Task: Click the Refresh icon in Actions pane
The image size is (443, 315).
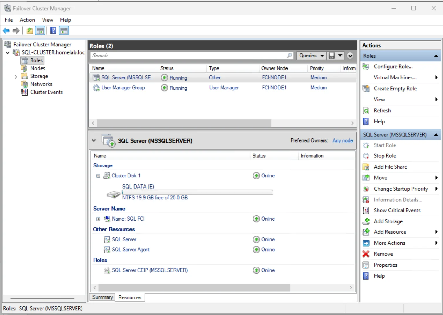Action: (366, 111)
